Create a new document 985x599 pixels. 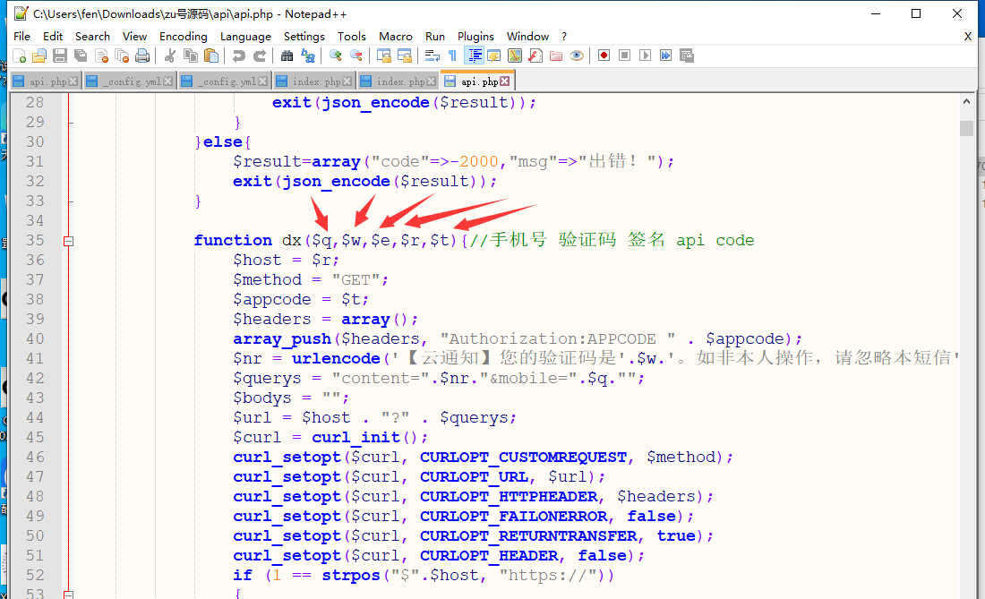click(x=21, y=56)
